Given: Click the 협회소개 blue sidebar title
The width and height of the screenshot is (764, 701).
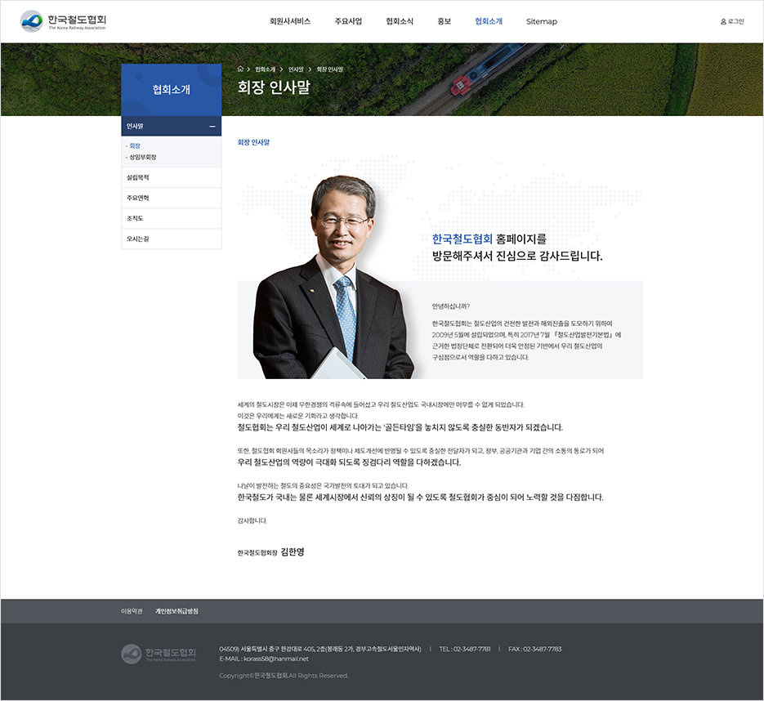Looking at the screenshot, I should click(x=171, y=90).
